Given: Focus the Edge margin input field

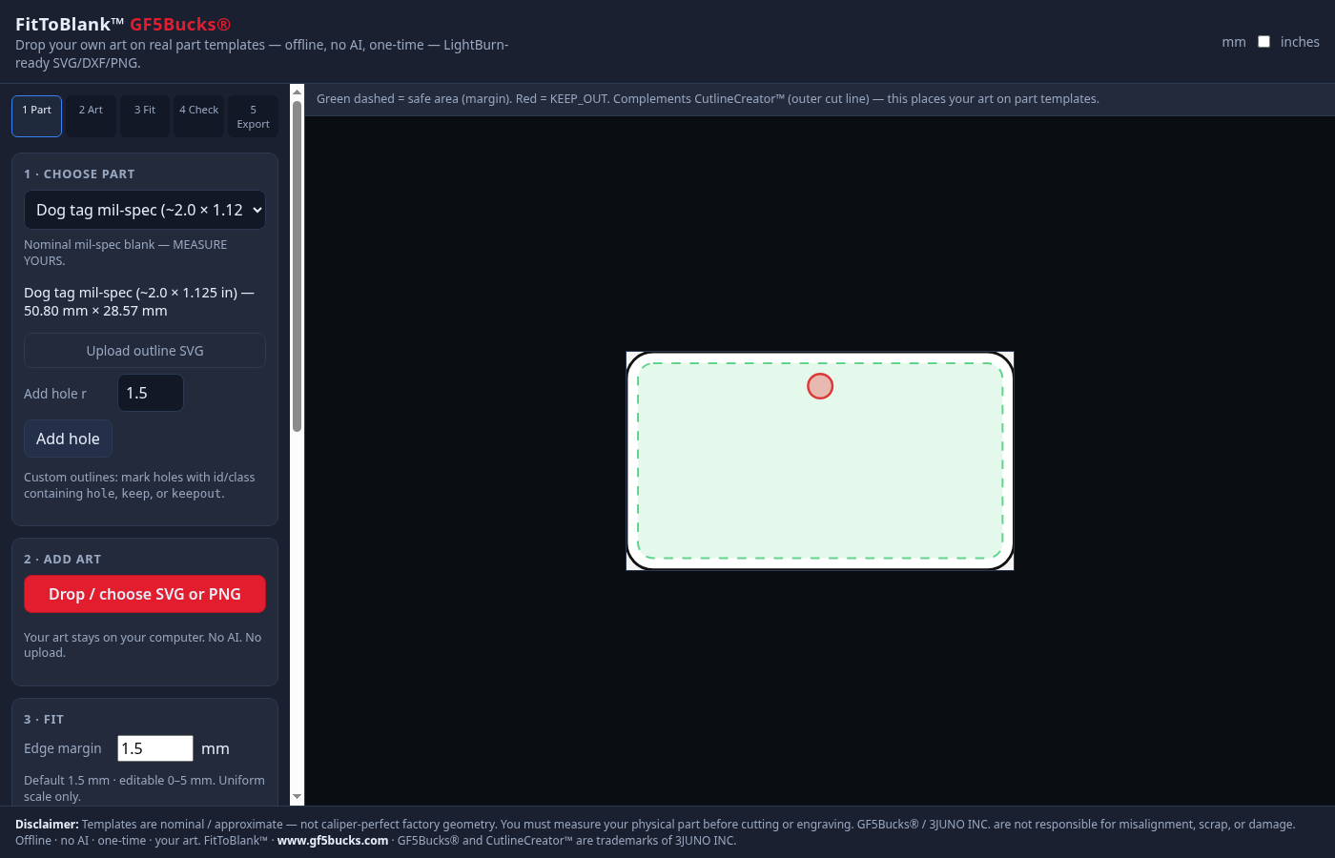Looking at the screenshot, I should pyautogui.click(x=155, y=748).
